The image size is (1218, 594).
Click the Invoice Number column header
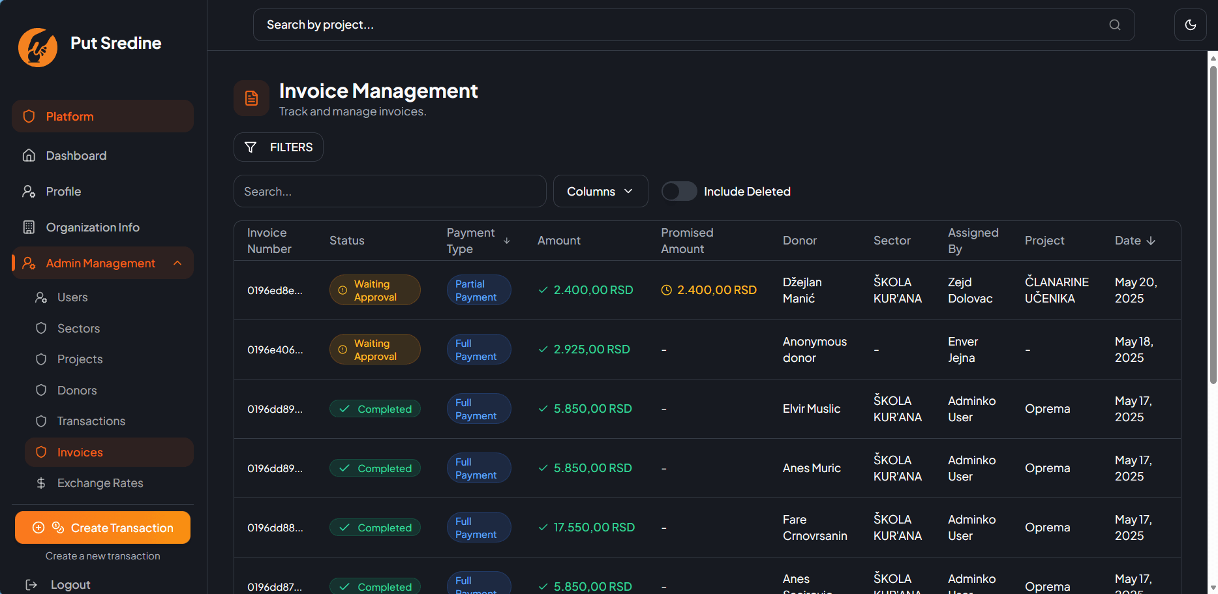point(269,241)
